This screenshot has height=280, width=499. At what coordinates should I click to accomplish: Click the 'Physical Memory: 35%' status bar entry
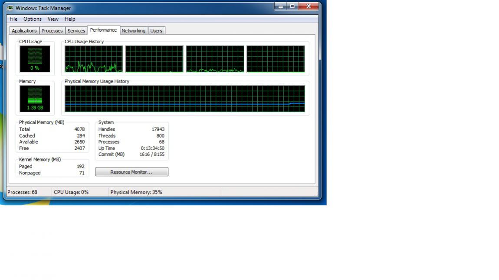coord(136,193)
